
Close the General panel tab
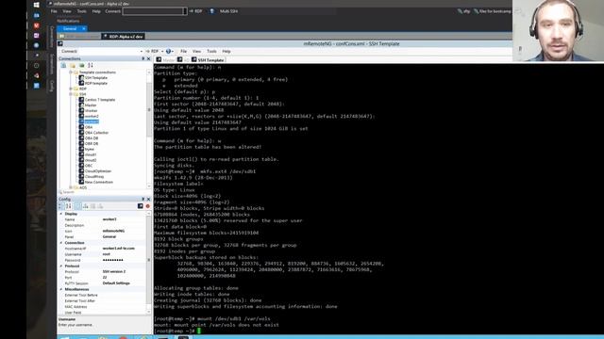[84, 28]
